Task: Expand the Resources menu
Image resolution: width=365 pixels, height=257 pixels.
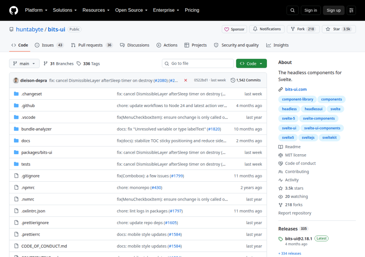Action: pyautogui.click(x=96, y=10)
